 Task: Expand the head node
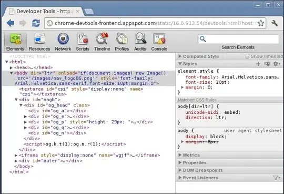pyautogui.click(x=11, y=67)
